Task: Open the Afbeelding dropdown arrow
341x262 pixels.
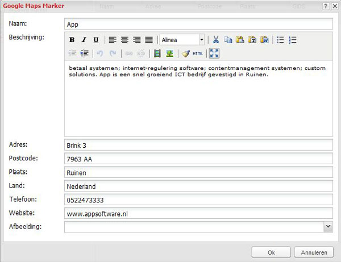Action: pos(328,227)
